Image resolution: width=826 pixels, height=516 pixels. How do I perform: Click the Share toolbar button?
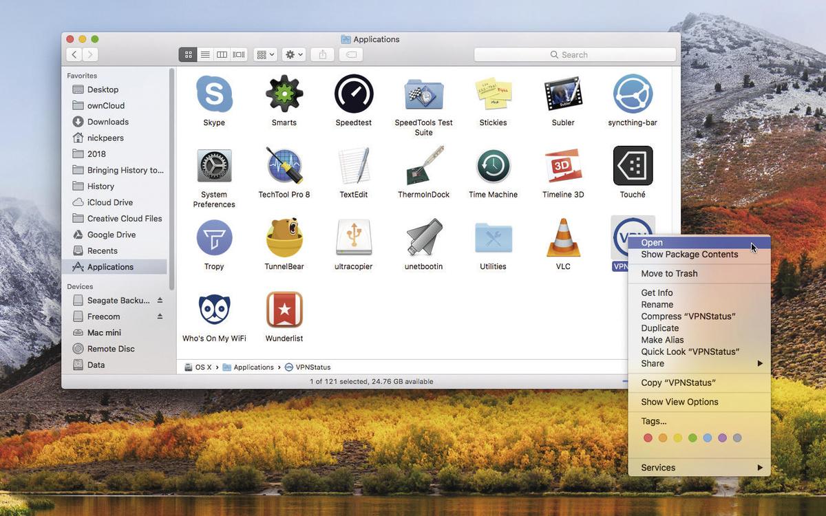pos(323,54)
